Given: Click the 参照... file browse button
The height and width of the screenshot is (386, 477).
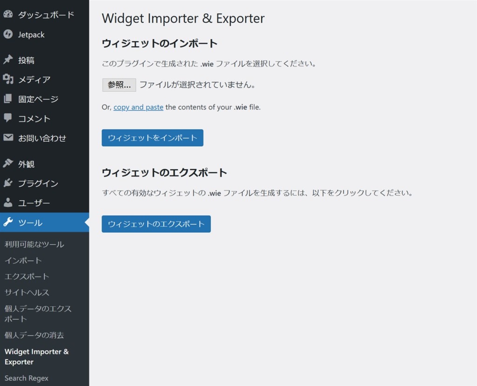Looking at the screenshot, I should [119, 85].
